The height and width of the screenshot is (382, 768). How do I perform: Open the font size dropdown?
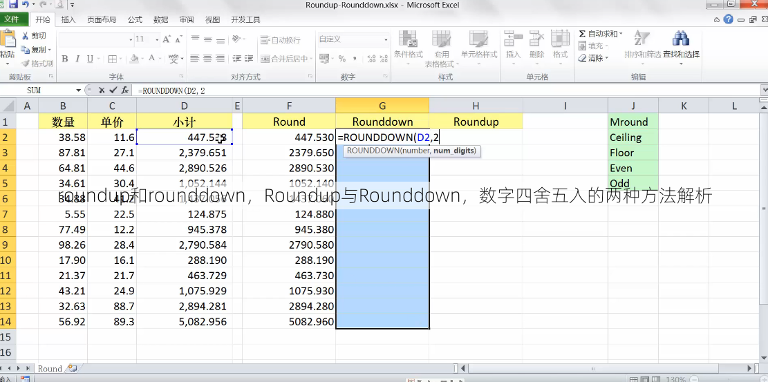click(157, 39)
